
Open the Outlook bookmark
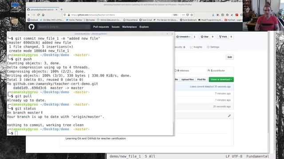click(33, 20)
